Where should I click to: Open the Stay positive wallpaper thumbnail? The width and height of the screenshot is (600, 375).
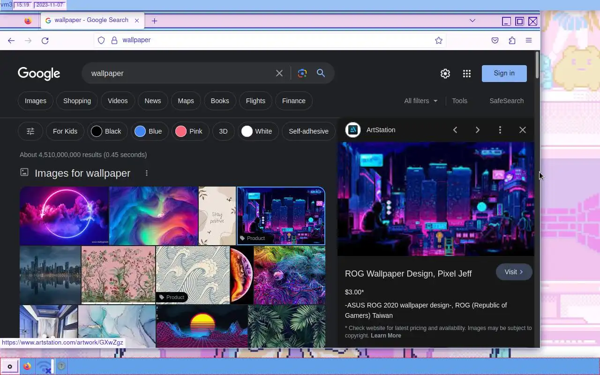[x=217, y=216]
